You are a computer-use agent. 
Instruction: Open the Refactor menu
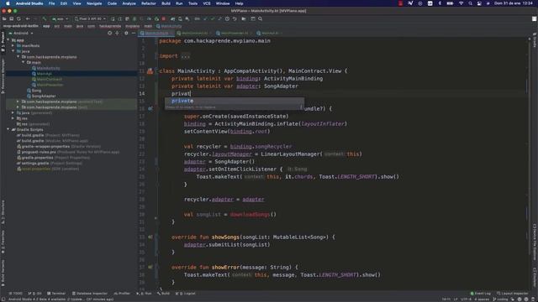pyautogui.click(x=149, y=3)
